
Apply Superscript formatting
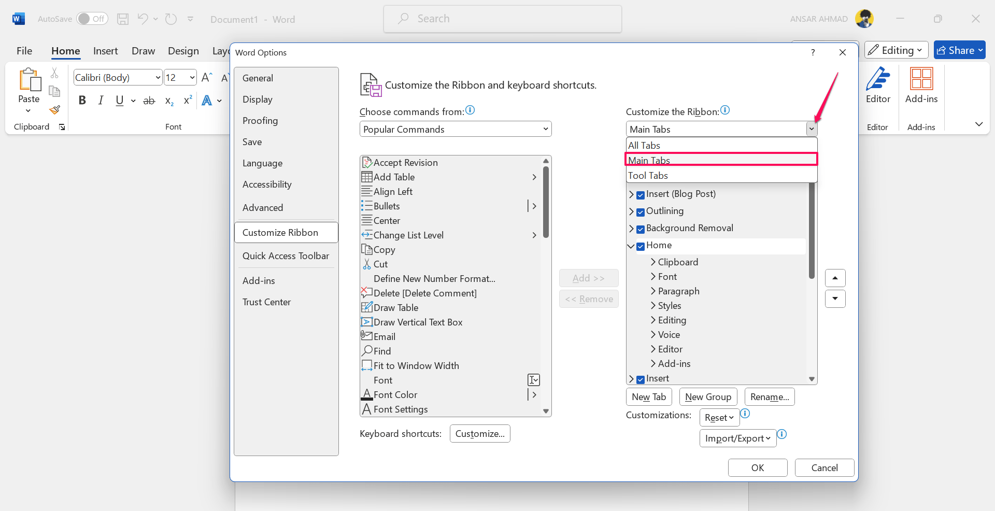(x=188, y=101)
